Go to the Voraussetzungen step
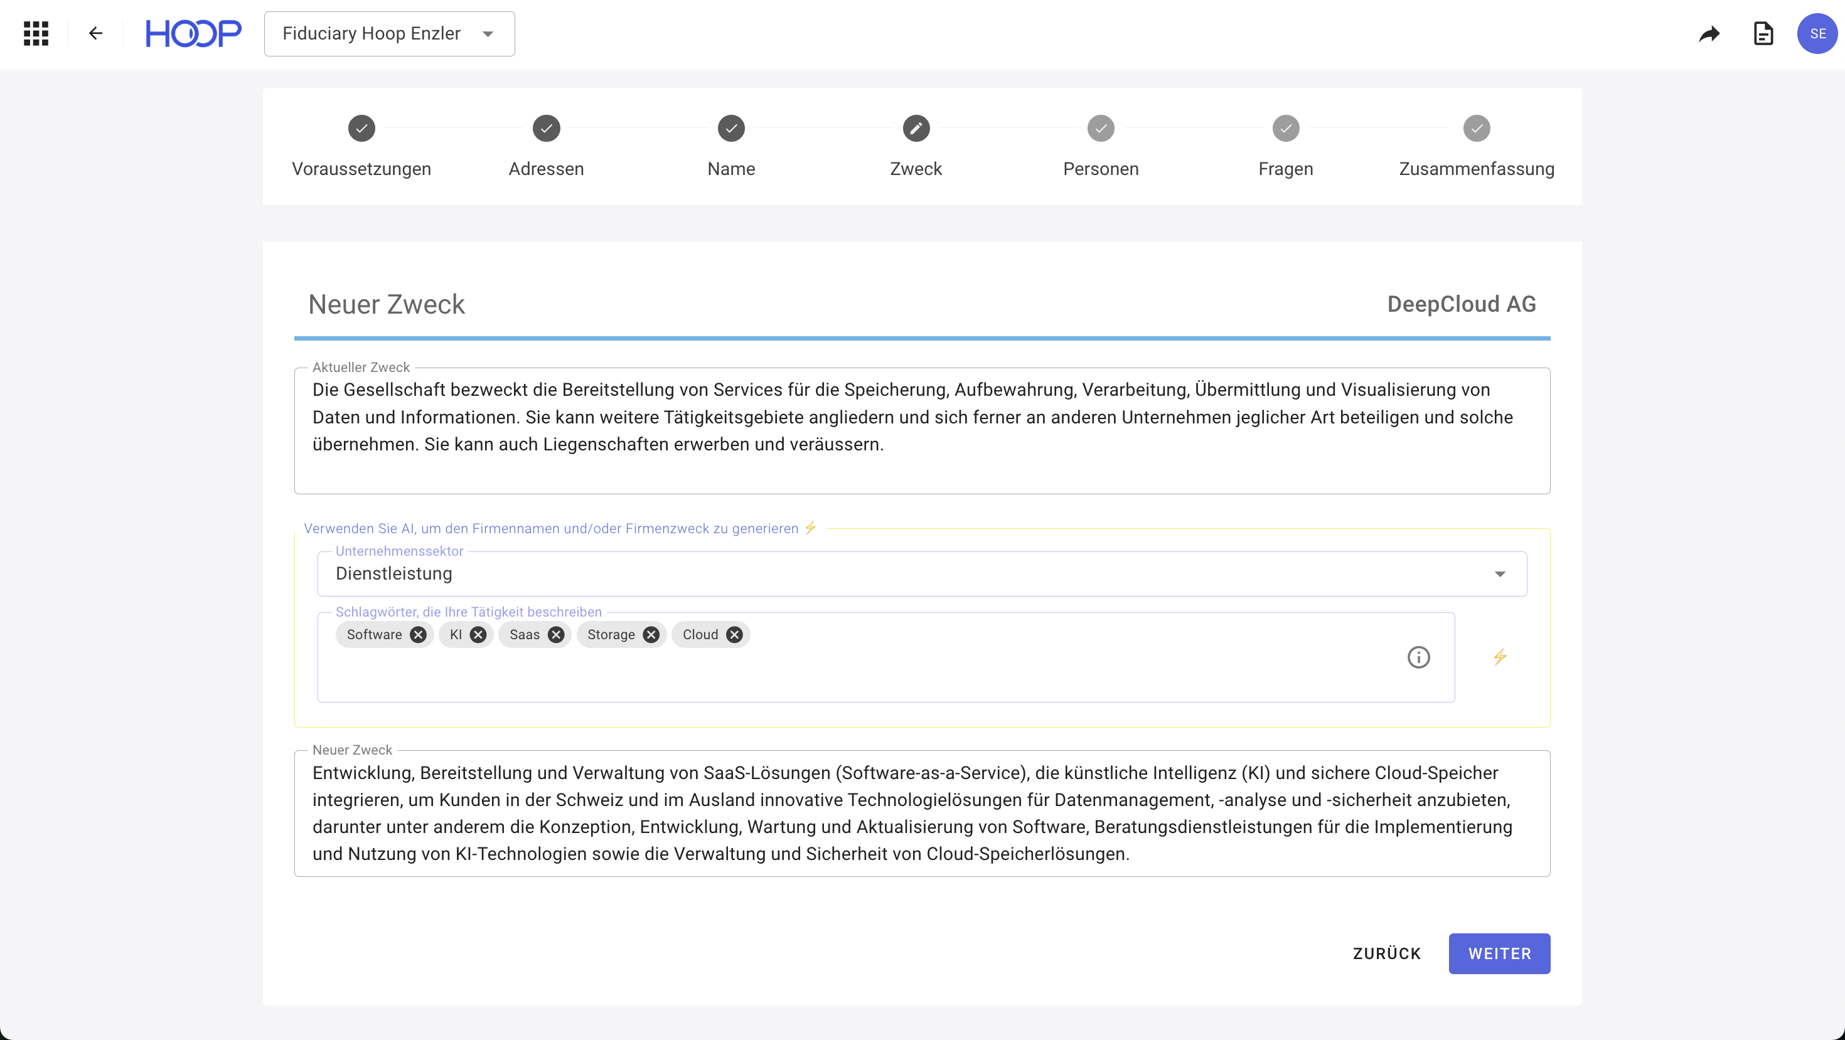The height and width of the screenshot is (1040, 1845). [361, 129]
